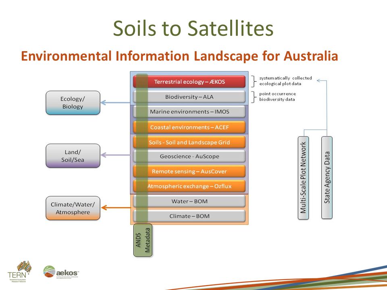
Task: Click Marine environments – IMOS bar
Action: click(189, 112)
